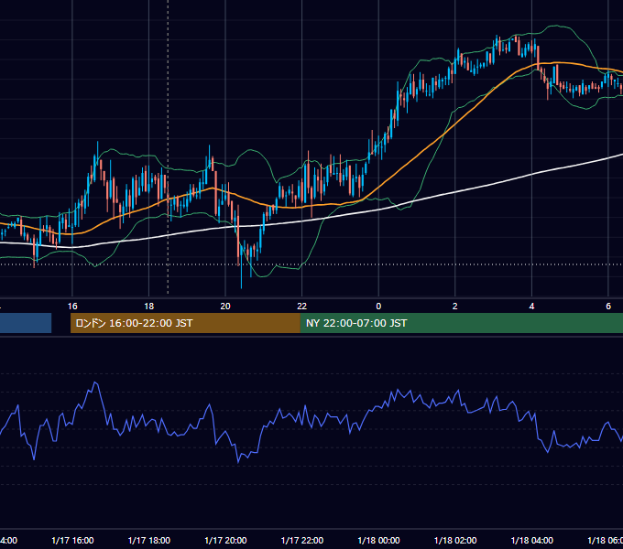The image size is (623, 549).
Task: Click the hour label 6 on price chart axis
Action: tap(608, 307)
